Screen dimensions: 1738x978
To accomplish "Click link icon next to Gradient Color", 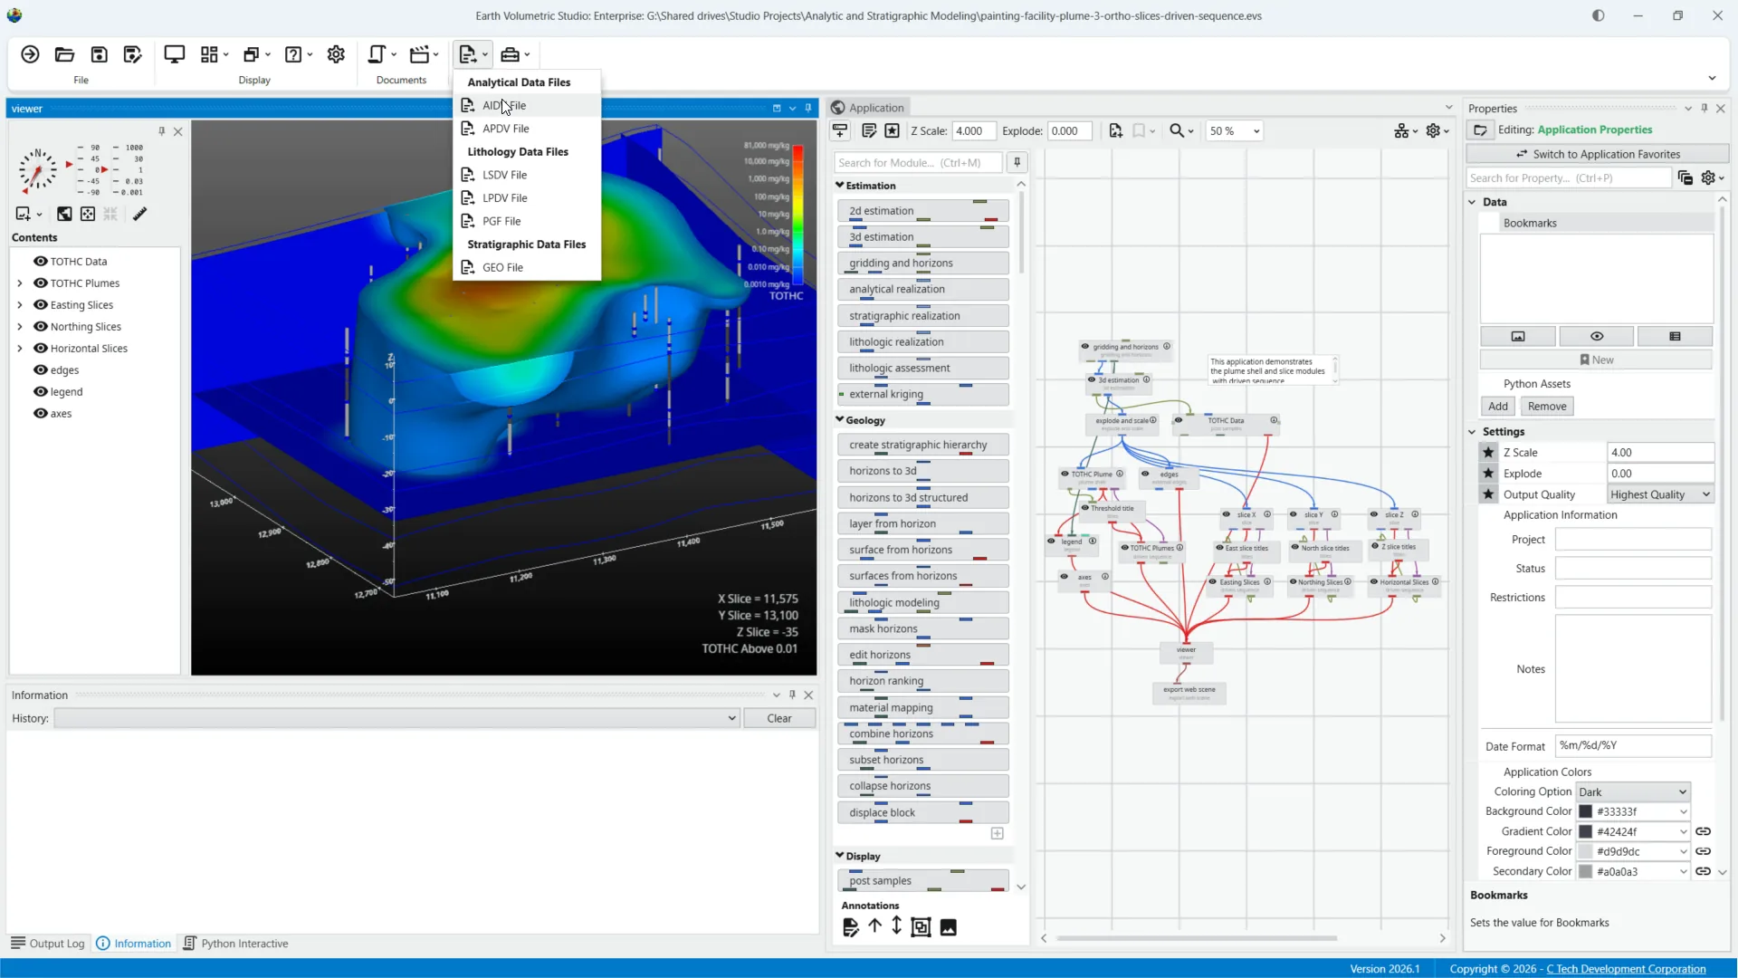I will click(x=1703, y=831).
